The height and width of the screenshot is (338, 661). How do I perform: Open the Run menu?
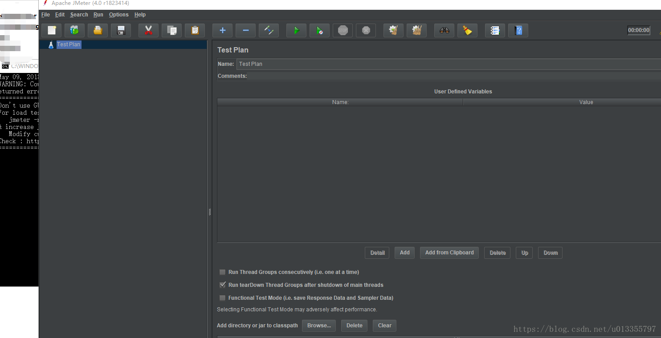pos(98,15)
